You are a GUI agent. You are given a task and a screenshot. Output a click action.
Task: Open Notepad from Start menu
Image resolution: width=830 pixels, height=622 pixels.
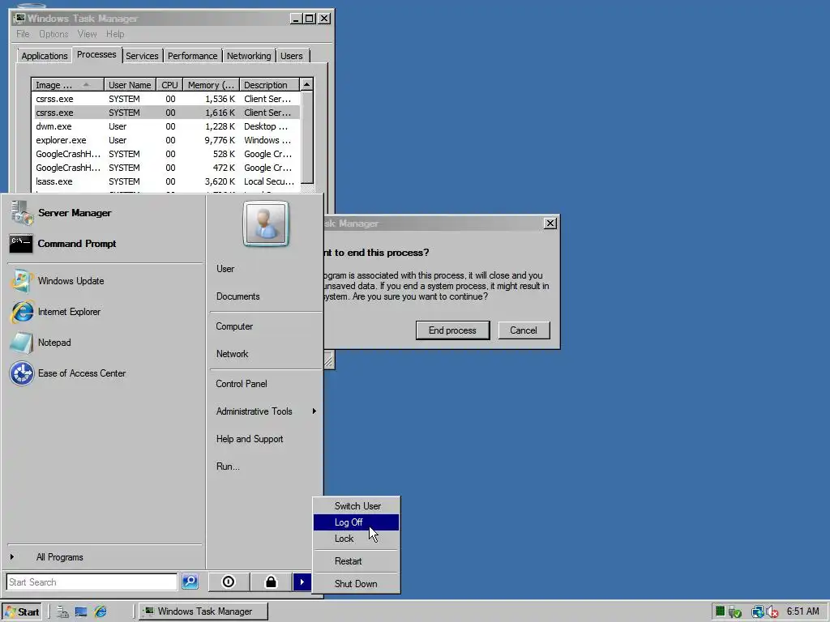tap(54, 343)
